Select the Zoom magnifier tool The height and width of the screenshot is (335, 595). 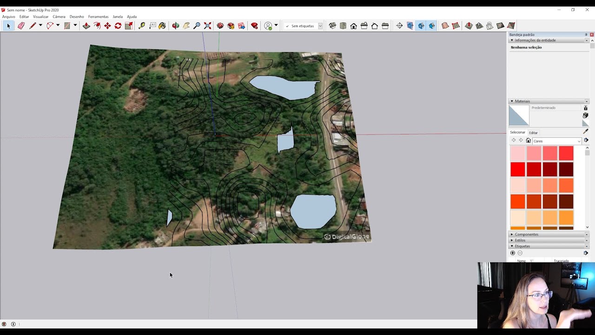(x=197, y=26)
